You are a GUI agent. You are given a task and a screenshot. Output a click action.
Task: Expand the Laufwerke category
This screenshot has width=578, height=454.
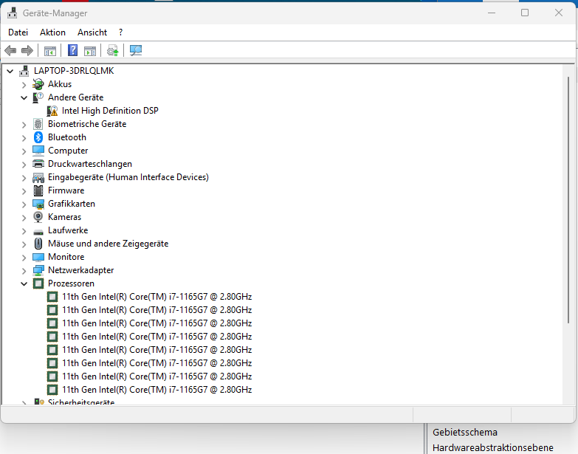click(x=24, y=231)
